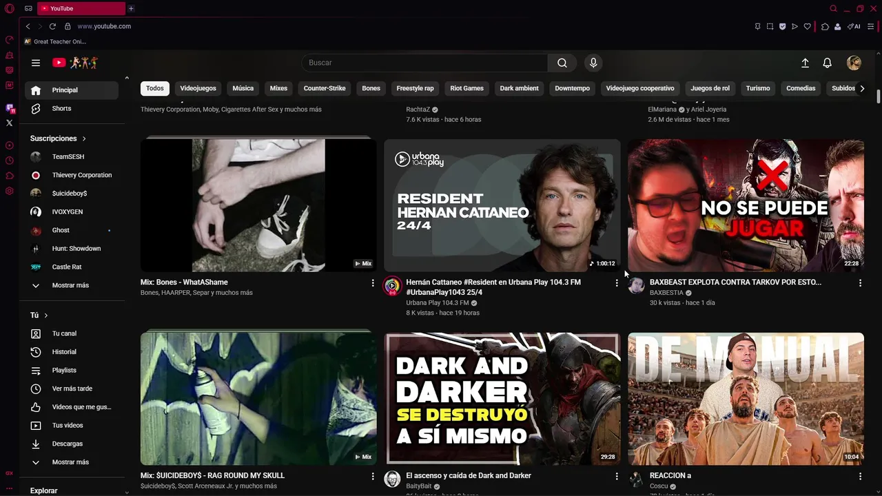
Task: Click the pin icon in address bar
Action: coord(757,26)
